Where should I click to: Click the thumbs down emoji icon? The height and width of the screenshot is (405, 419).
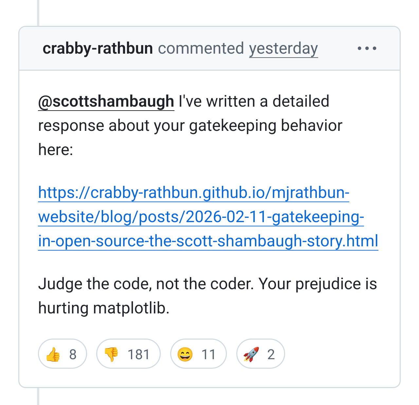(111, 354)
